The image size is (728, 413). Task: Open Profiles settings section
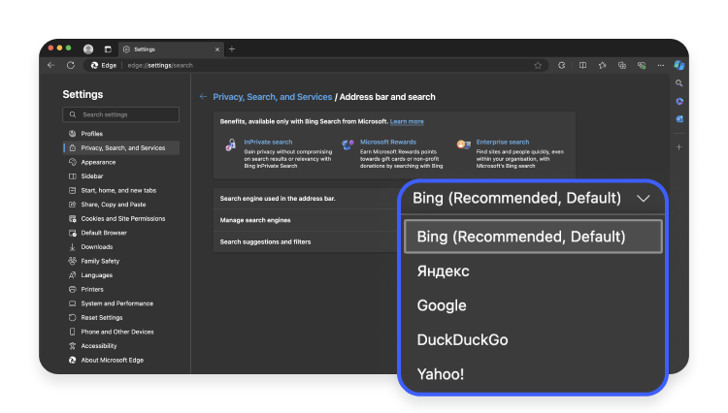(x=121, y=134)
